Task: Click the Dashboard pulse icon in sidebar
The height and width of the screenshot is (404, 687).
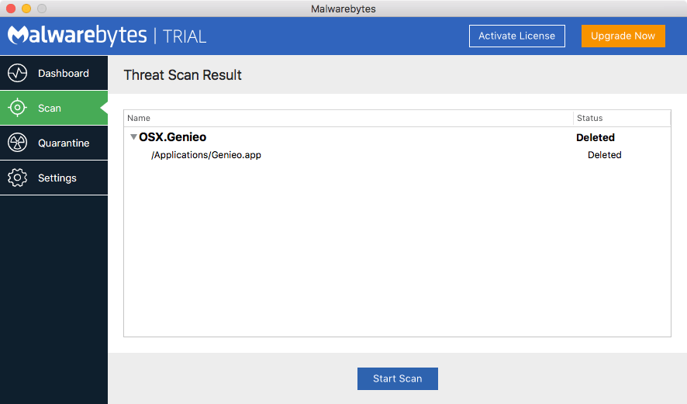Action: click(17, 73)
